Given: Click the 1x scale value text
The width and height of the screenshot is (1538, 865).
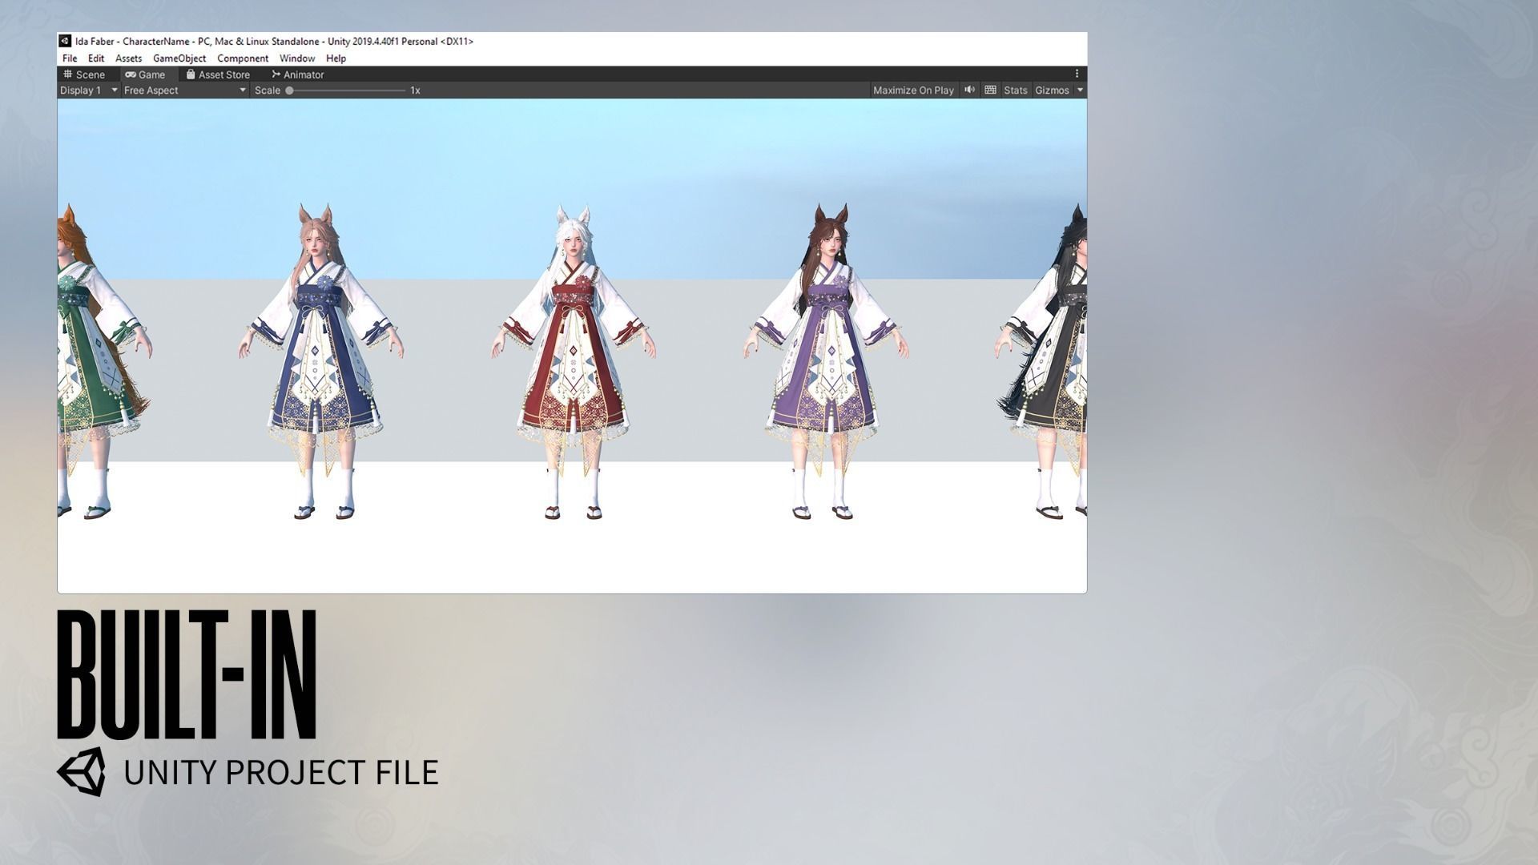Looking at the screenshot, I should click(415, 91).
